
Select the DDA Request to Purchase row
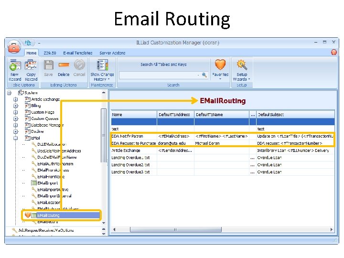point(223,143)
